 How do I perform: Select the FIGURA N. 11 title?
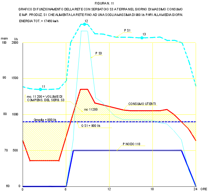pos(104,3)
